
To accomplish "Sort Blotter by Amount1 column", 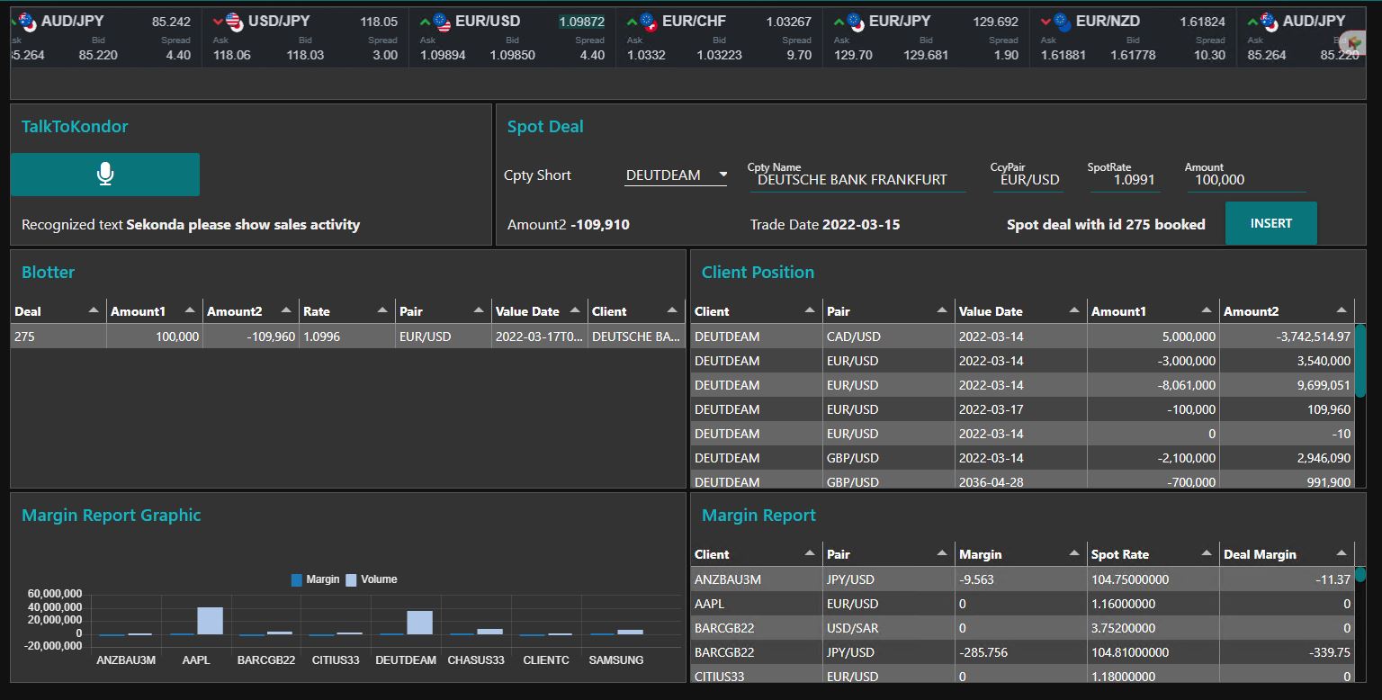I will (x=154, y=311).
